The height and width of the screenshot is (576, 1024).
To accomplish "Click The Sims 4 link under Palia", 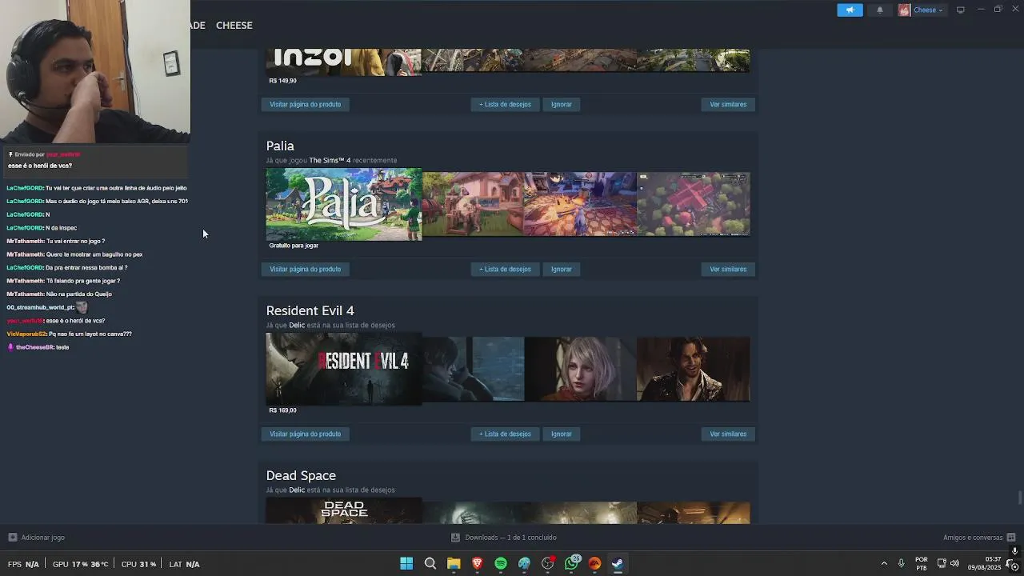I will coord(330,160).
